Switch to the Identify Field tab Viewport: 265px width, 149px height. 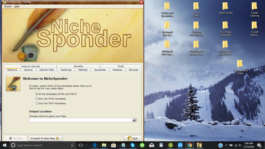[46, 70]
